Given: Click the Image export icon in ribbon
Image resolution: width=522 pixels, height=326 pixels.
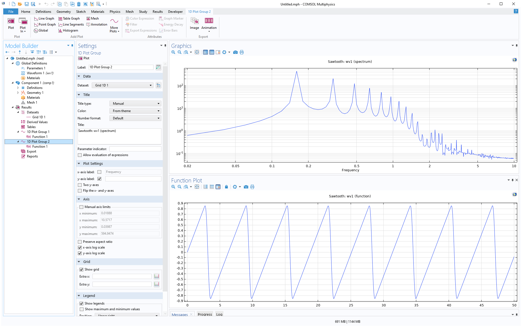Looking at the screenshot, I should pos(194,21).
